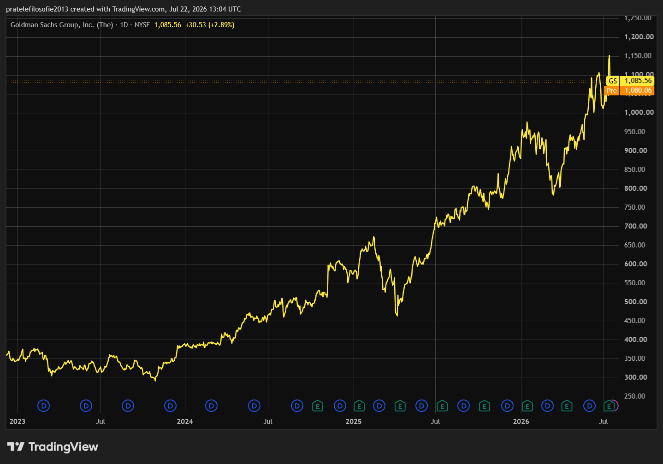Click the 2024 label on the time axis

coord(185,422)
